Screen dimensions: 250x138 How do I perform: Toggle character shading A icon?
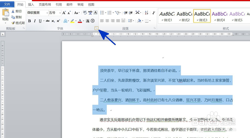(x=87, y=21)
